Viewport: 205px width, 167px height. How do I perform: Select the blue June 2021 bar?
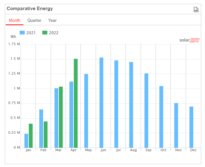101,103
